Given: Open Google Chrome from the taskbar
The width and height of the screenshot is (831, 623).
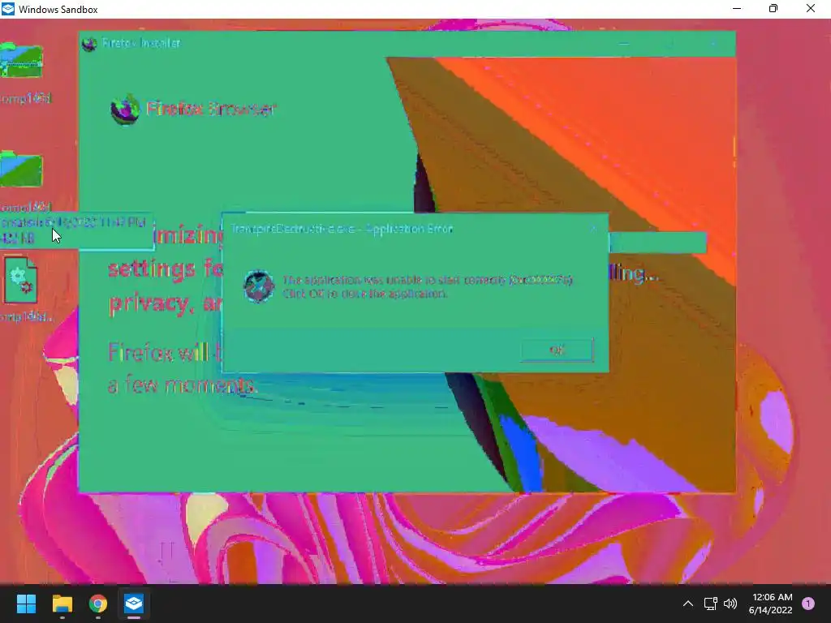Looking at the screenshot, I should [x=98, y=604].
